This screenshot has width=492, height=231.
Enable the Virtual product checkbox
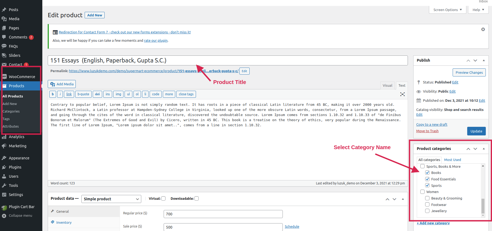[x=163, y=198]
